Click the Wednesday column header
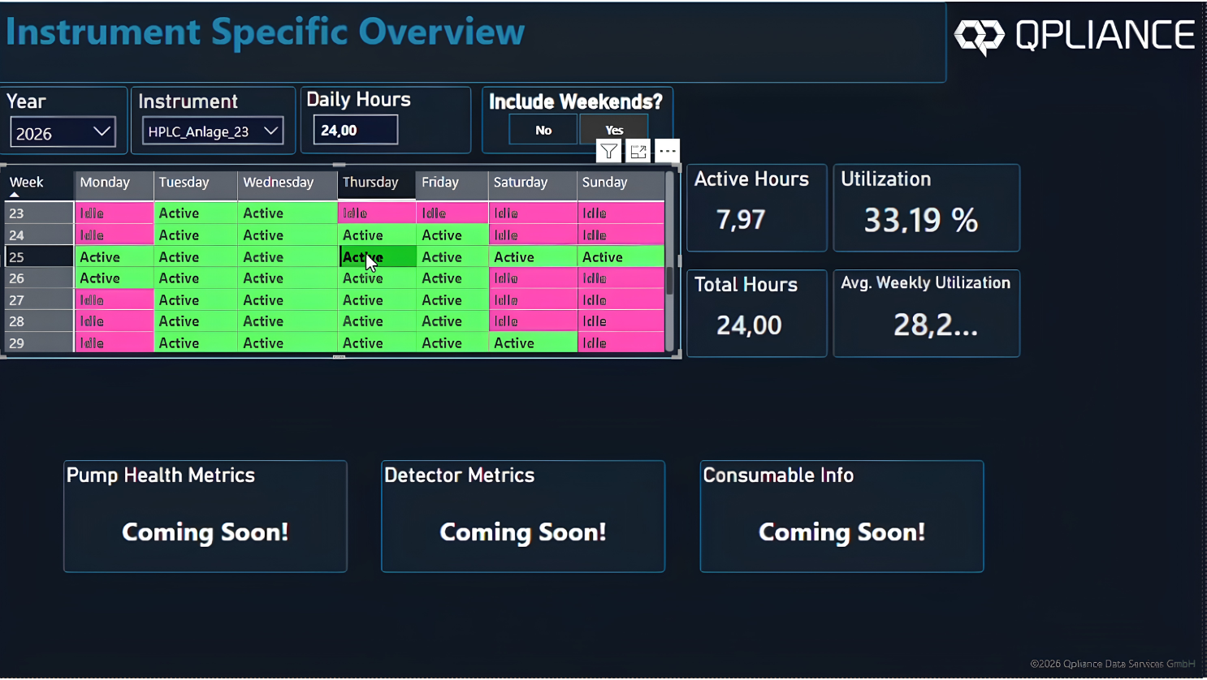 click(288, 183)
